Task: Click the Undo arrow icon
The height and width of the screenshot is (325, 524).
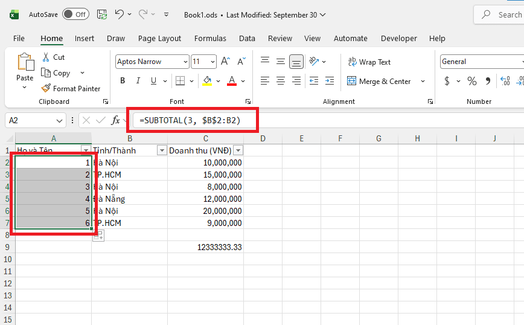Action: (120, 14)
